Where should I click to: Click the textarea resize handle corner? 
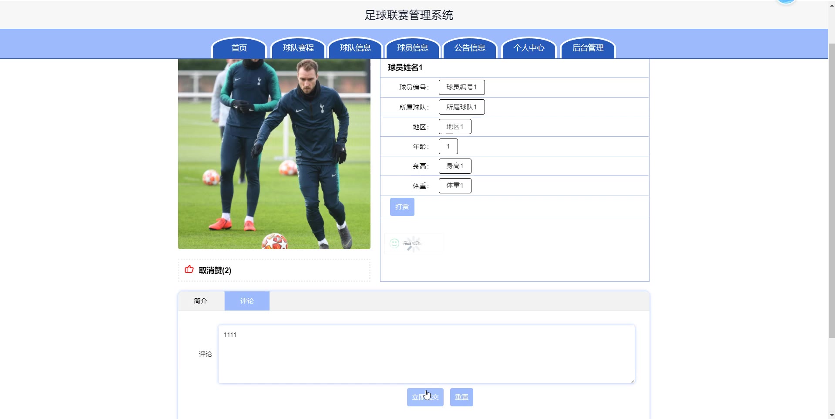tap(632, 381)
